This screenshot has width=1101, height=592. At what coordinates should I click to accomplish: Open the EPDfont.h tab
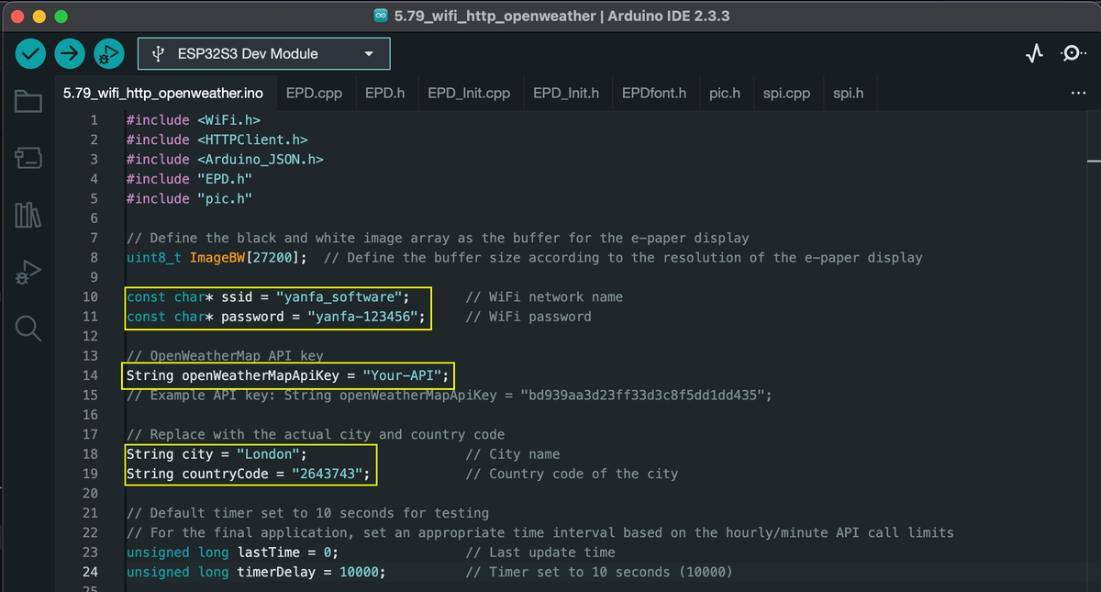[653, 94]
